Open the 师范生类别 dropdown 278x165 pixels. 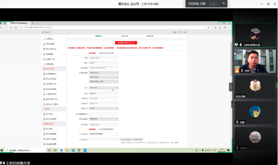click(x=104, y=119)
